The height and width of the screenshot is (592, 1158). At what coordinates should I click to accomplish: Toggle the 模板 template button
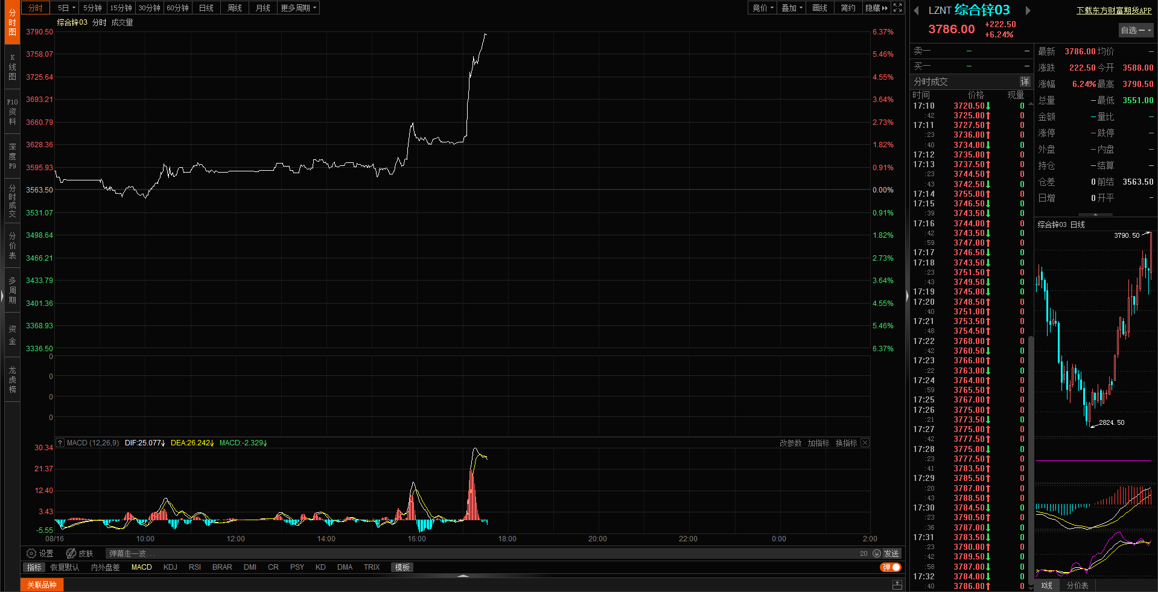[402, 567]
